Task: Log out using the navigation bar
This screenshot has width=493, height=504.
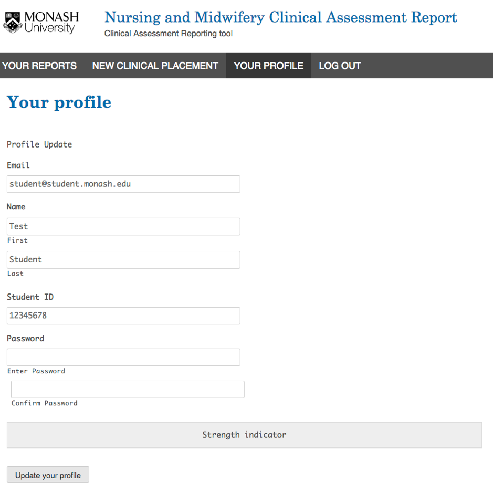Action: [340, 66]
